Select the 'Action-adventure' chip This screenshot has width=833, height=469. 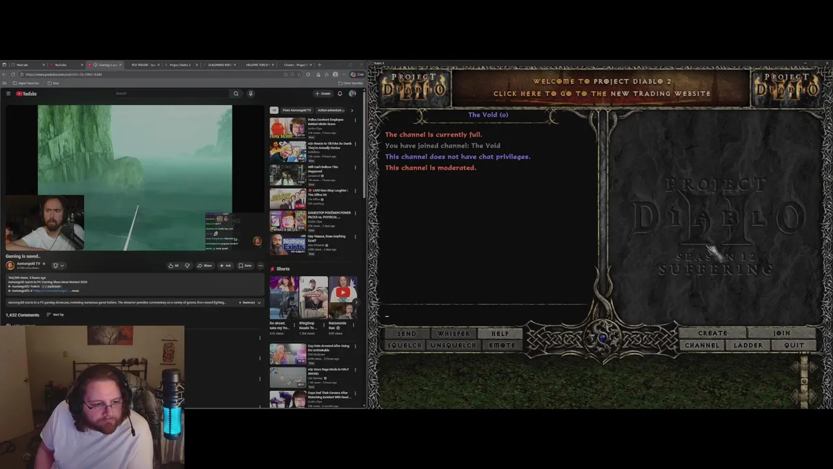[x=330, y=110]
